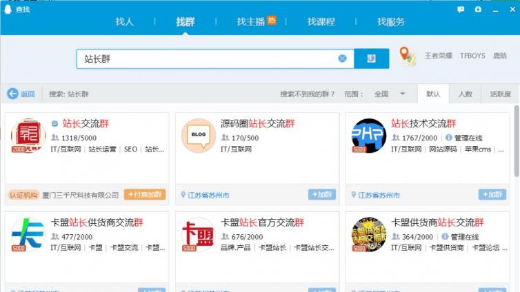Click the skin icon in title bar
Screen dimensions: 520x292
pos(478,9)
